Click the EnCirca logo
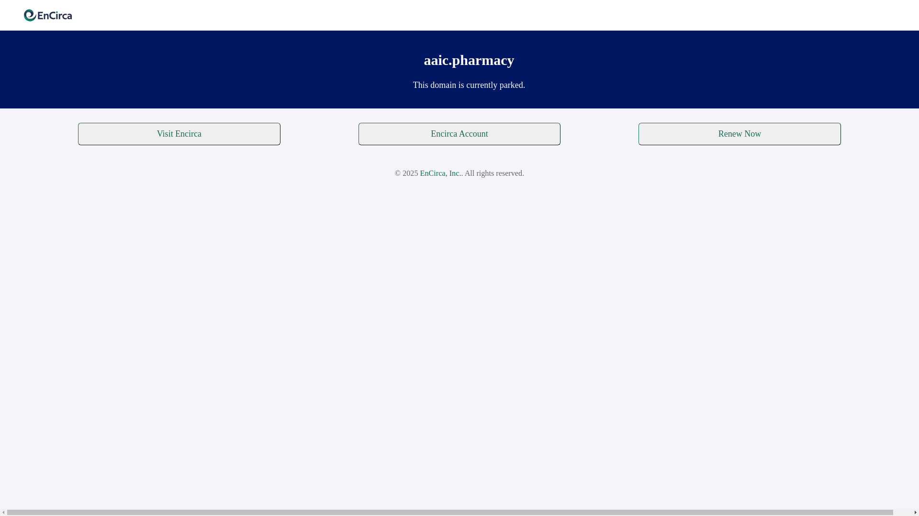 48,15
